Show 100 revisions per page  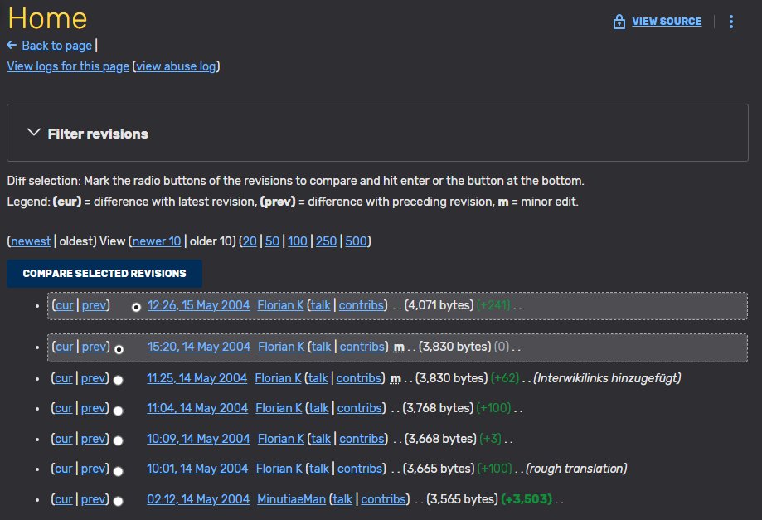tap(298, 241)
